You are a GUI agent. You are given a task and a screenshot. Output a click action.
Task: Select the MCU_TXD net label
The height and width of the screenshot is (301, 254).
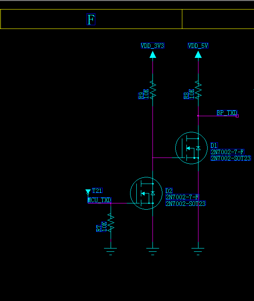[99, 200]
